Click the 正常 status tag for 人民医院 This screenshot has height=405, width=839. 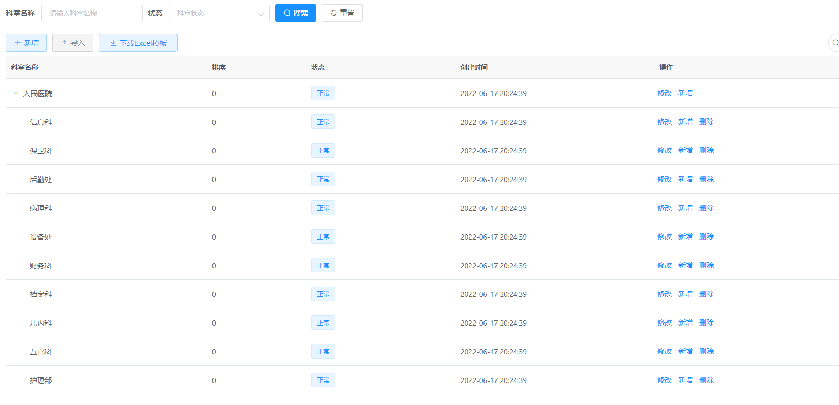point(323,93)
